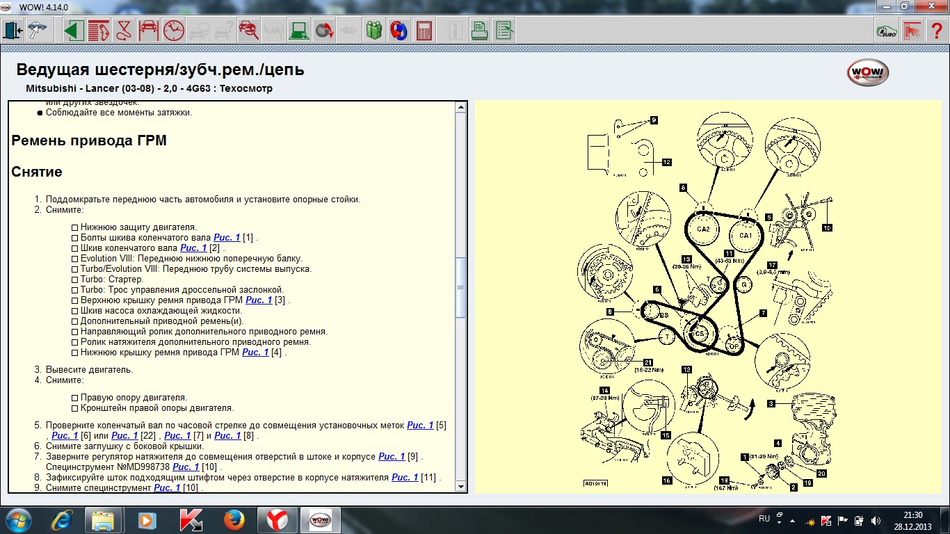This screenshot has width=950, height=534.
Task: Open the 'Рис. 1' link next to [3]
Action: click(x=259, y=300)
